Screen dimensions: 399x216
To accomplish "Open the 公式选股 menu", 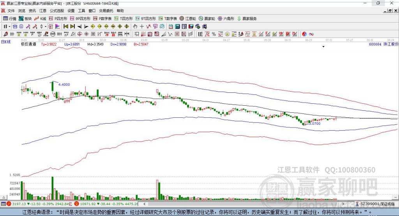I will point(57,11).
